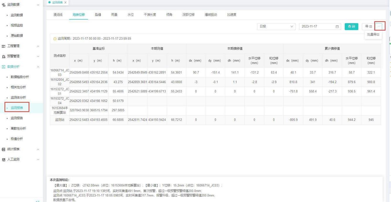Close the 监测报表 tab
This screenshot has width=391, height=202.
coord(65,2)
